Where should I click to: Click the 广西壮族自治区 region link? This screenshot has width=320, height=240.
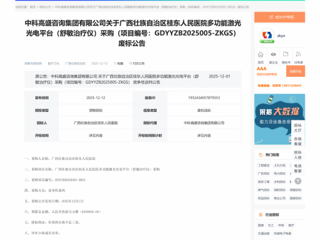pos(76,63)
